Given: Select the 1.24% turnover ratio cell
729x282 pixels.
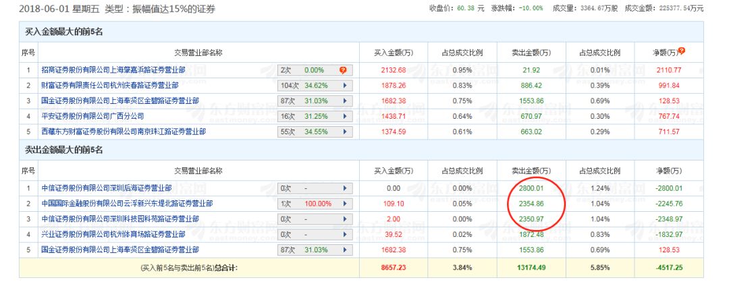Looking at the screenshot, I should pos(600,188).
